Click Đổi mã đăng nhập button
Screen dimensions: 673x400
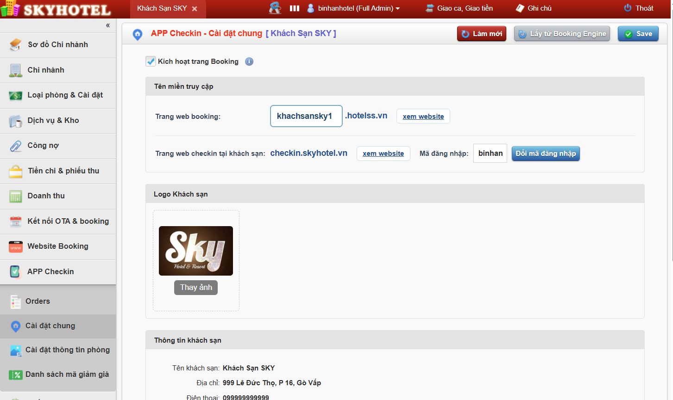546,154
